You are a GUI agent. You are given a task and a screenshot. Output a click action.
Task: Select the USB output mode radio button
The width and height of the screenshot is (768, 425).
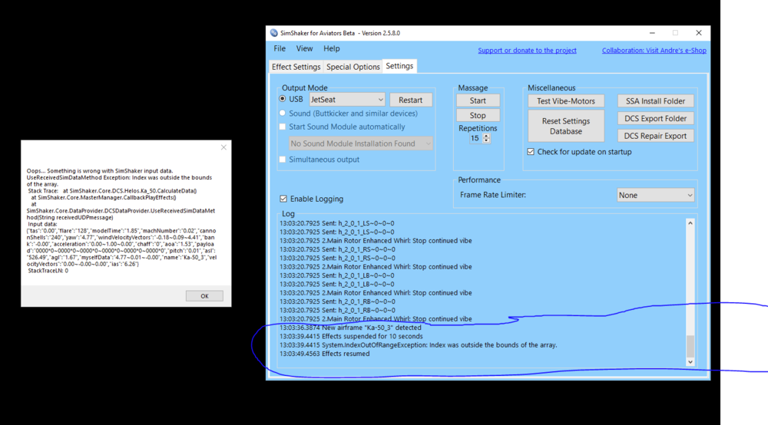point(283,99)
